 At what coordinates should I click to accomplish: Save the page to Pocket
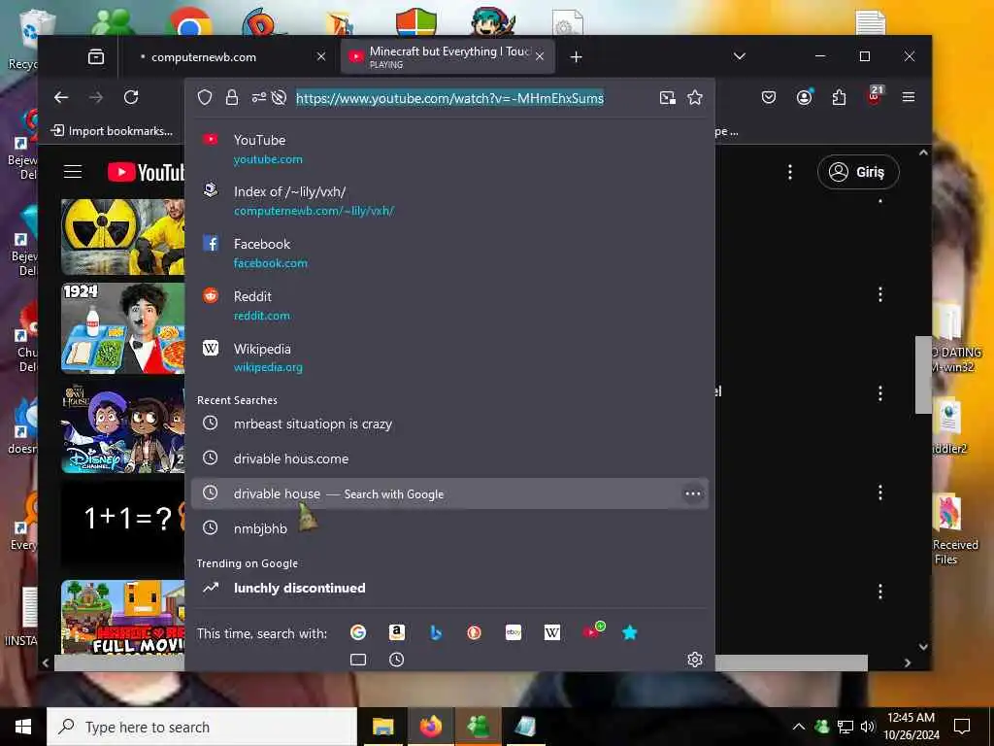pos(769,98)
